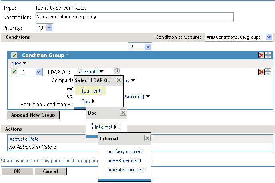Expand the New condition menu

point(19,63)
